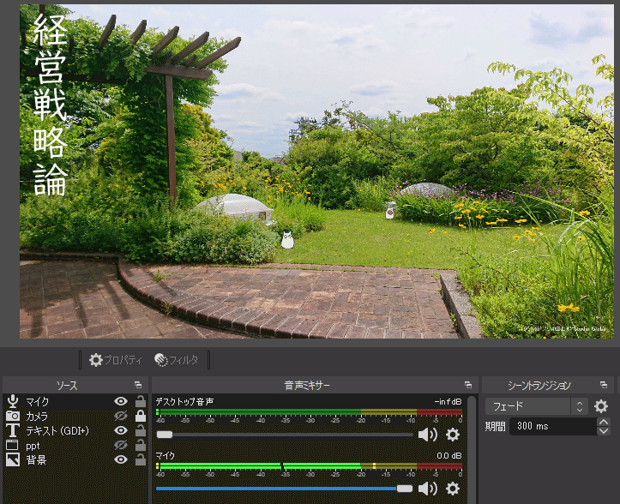Image resolution: width=620 pixels, height=504 pixels.
Task: Select the ppt source row
Action: (x=75, y=446)
